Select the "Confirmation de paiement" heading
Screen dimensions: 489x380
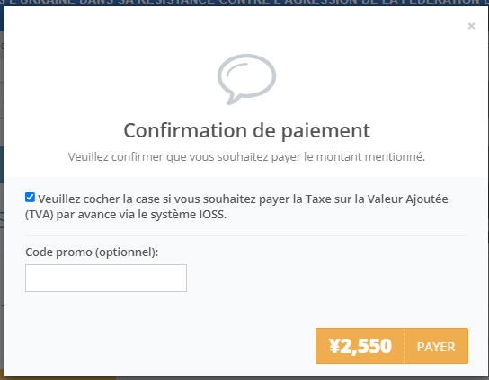point(246,130)
